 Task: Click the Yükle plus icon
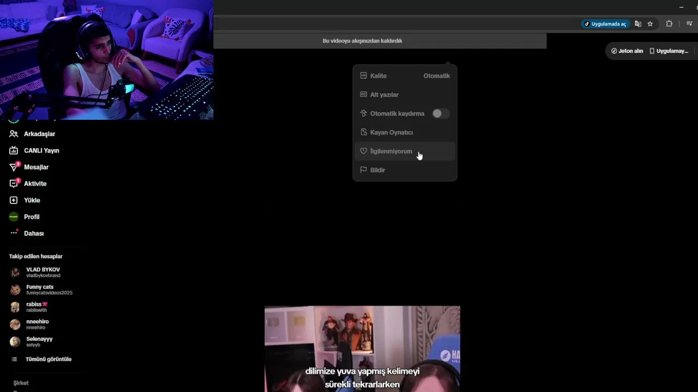[x=14, y=200]
